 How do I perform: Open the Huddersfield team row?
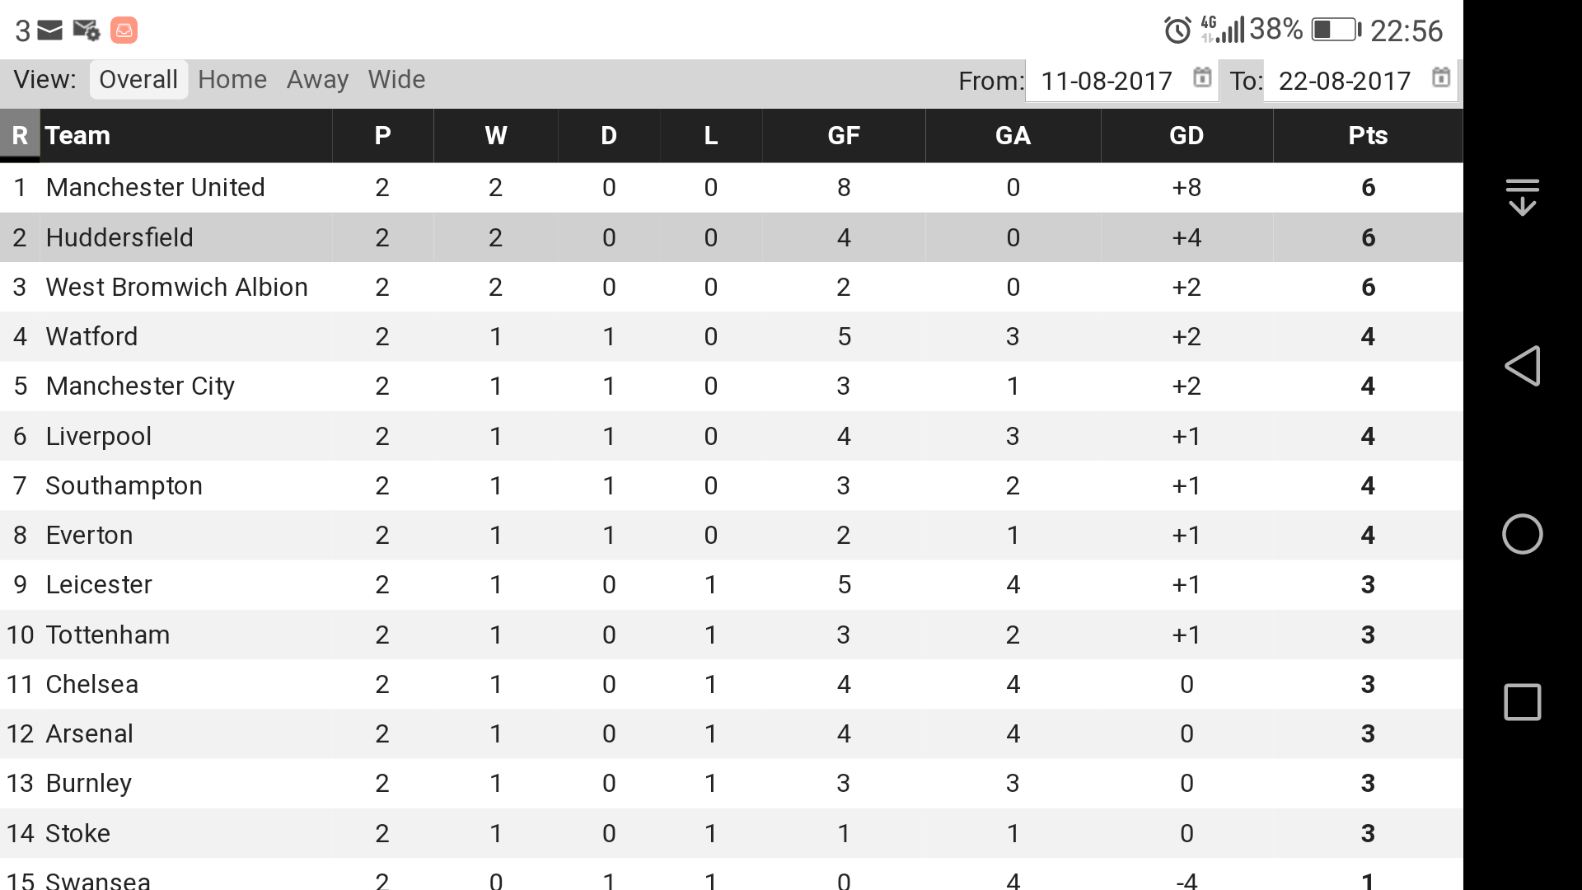coord(731,237)
